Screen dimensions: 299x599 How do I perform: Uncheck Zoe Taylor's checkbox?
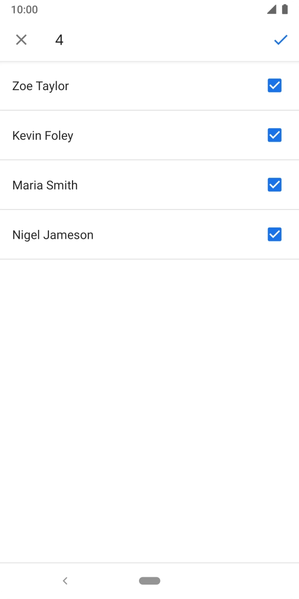click(x=274, y=86)
